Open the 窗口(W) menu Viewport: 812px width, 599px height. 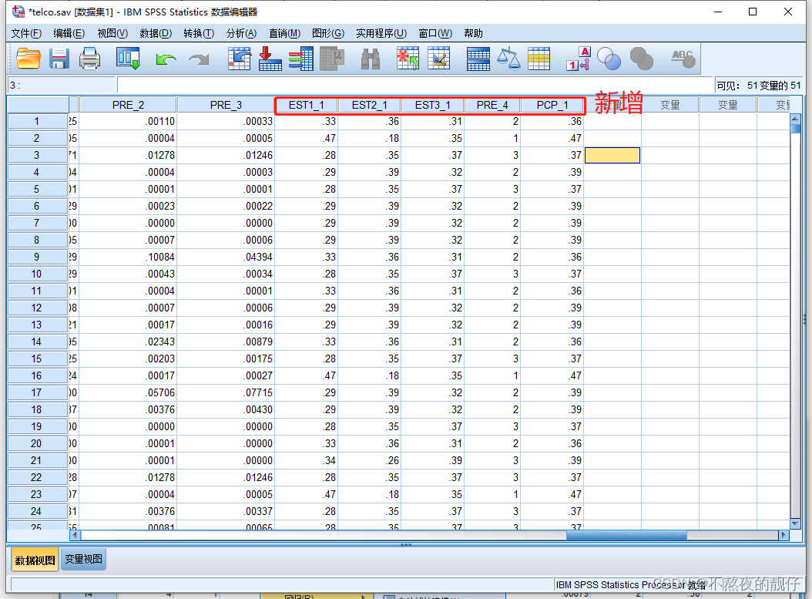pos(435,33)
